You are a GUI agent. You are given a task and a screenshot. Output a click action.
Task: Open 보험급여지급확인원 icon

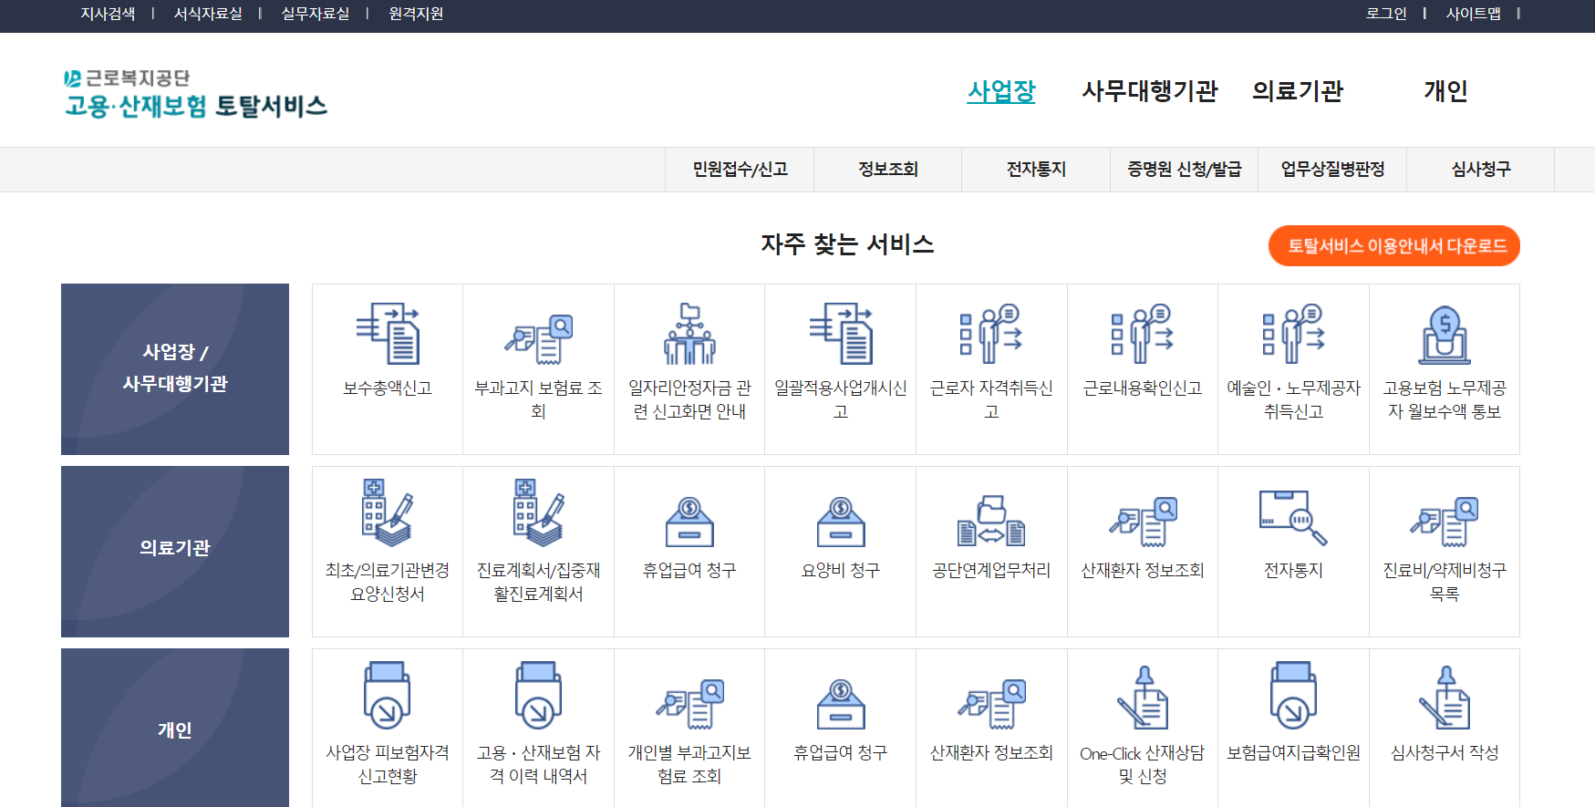click(1293, 696)
